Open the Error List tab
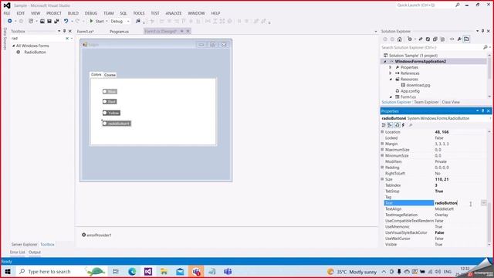The width and height of the screenshot is (494, 278). click(17, 253)
